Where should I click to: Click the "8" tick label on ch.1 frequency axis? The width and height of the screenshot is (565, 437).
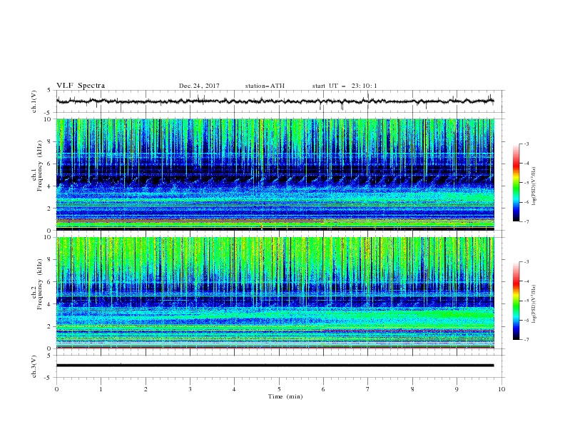[50, 141]
